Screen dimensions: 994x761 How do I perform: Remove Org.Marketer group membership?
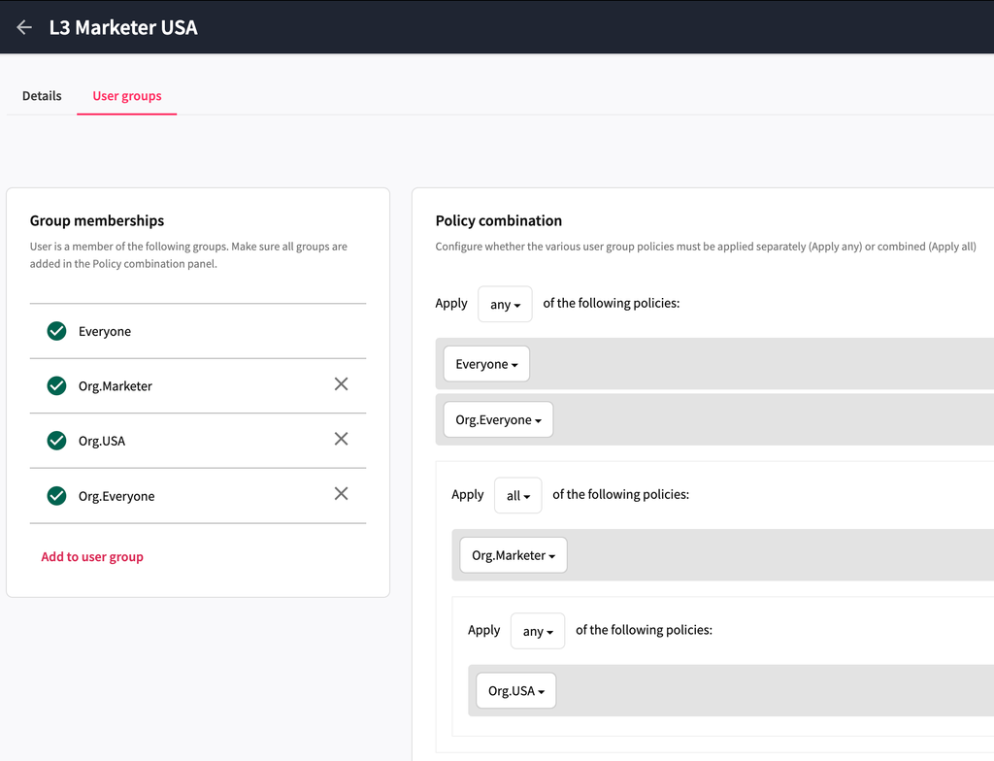click(341, 384)
